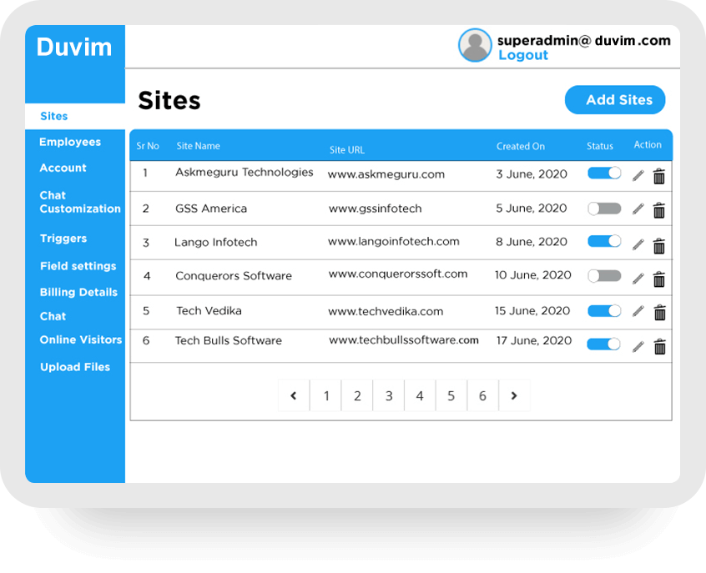Click superadmin@duvim.com account text
This screenshot has height=573, width=706.
[x=584, y=41]
